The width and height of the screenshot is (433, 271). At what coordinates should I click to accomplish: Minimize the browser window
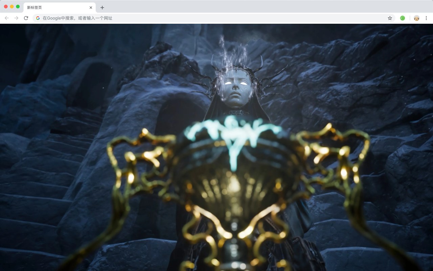pos(12,6)
